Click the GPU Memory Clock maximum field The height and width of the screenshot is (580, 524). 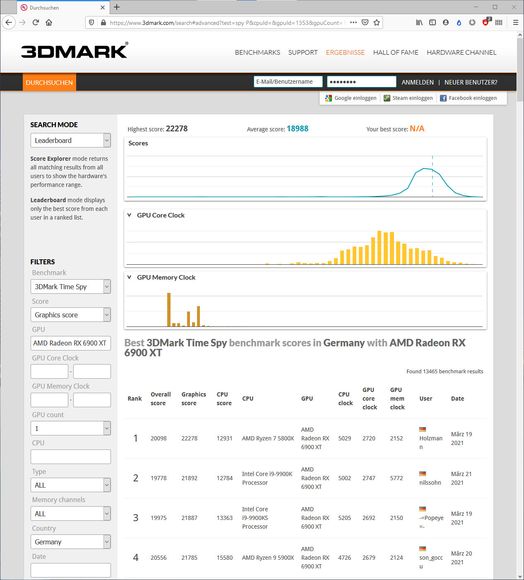click(92, 400)
